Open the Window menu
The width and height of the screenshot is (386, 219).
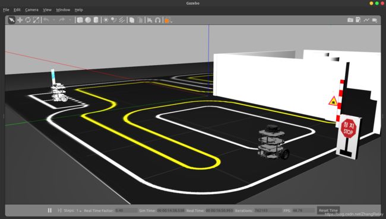tap(63, 10)
